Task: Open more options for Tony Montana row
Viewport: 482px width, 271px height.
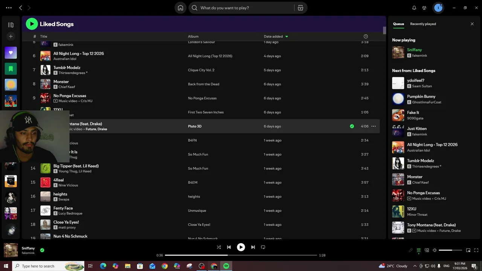Action: [374, 126]
